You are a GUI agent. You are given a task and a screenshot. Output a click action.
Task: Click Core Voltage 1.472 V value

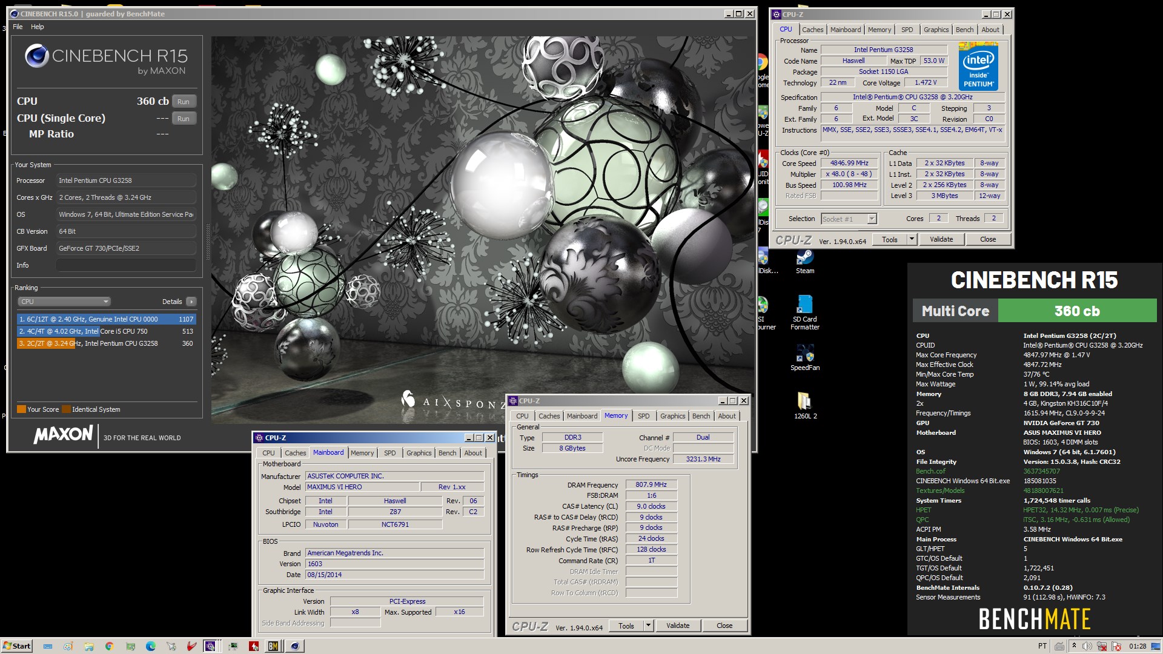pos(926,83)
